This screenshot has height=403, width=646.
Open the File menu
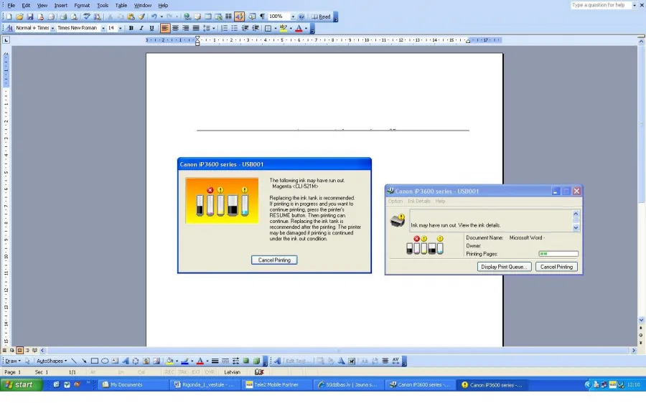(x=11, y=5)
